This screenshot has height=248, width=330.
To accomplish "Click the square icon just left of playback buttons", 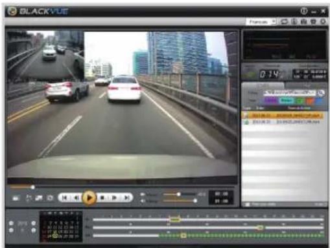I will pyautogui.click(x=50, y=198).
